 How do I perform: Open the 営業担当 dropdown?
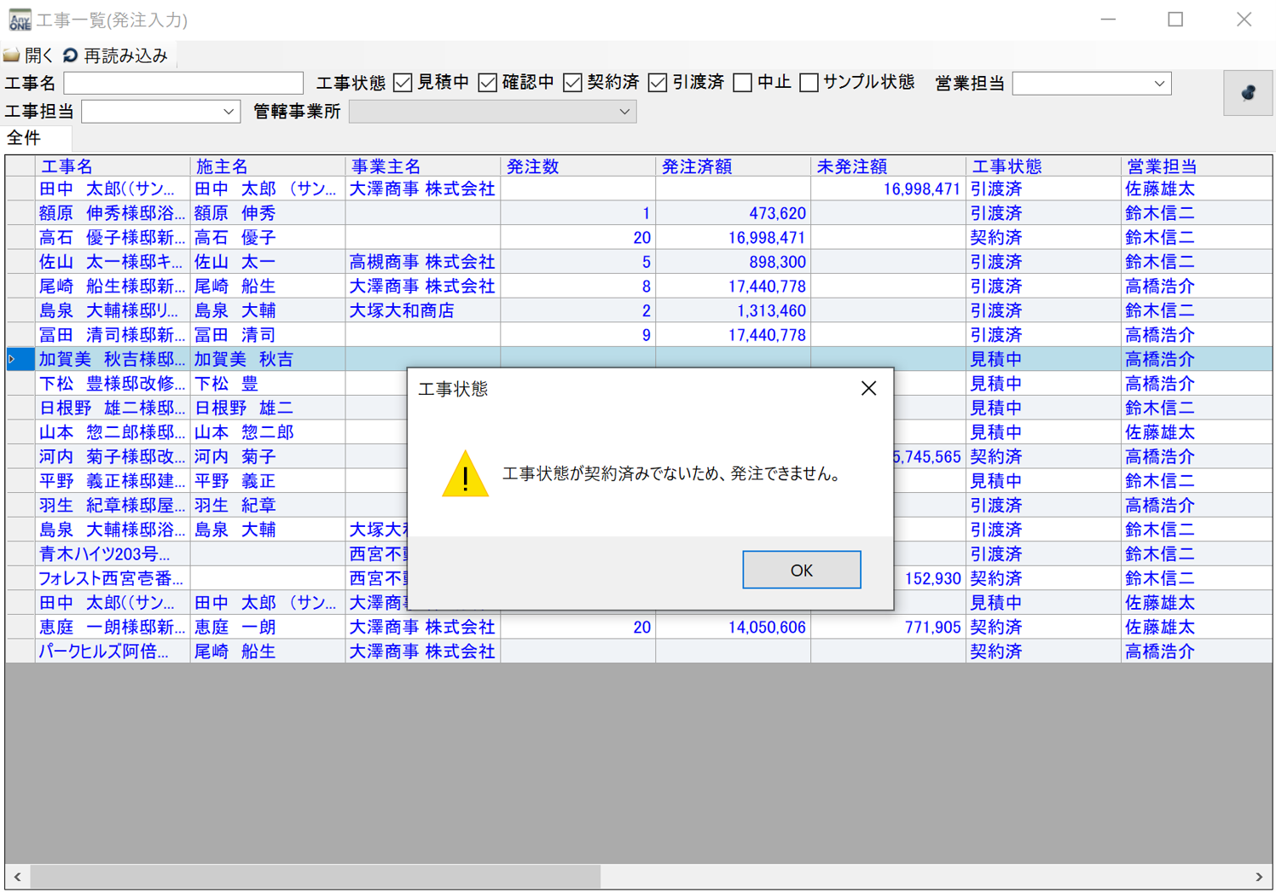1158,84
